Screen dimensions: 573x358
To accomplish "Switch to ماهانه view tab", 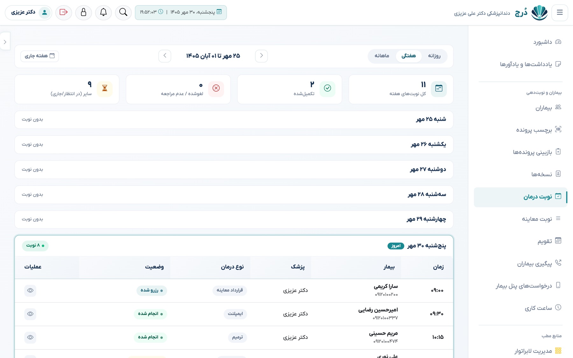I will coord(382,56).
